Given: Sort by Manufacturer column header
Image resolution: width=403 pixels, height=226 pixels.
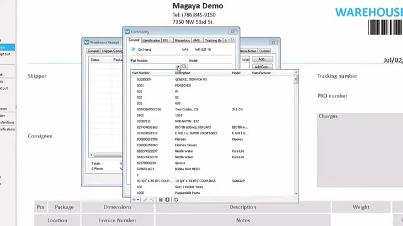Looking at the screenshot, I should 261,73.
